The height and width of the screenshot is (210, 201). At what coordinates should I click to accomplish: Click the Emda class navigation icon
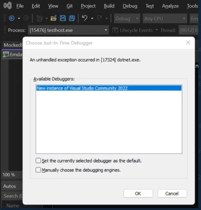click(6, 54)
